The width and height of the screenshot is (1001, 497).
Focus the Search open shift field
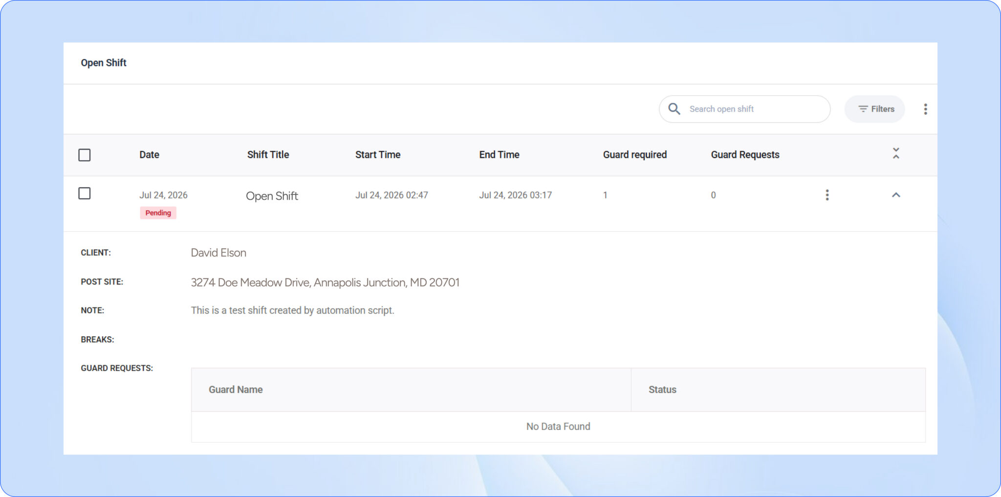tap(745, 109)
